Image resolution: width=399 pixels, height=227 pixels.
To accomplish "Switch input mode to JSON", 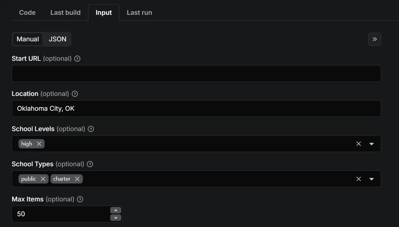I will [x=58, y=39].
